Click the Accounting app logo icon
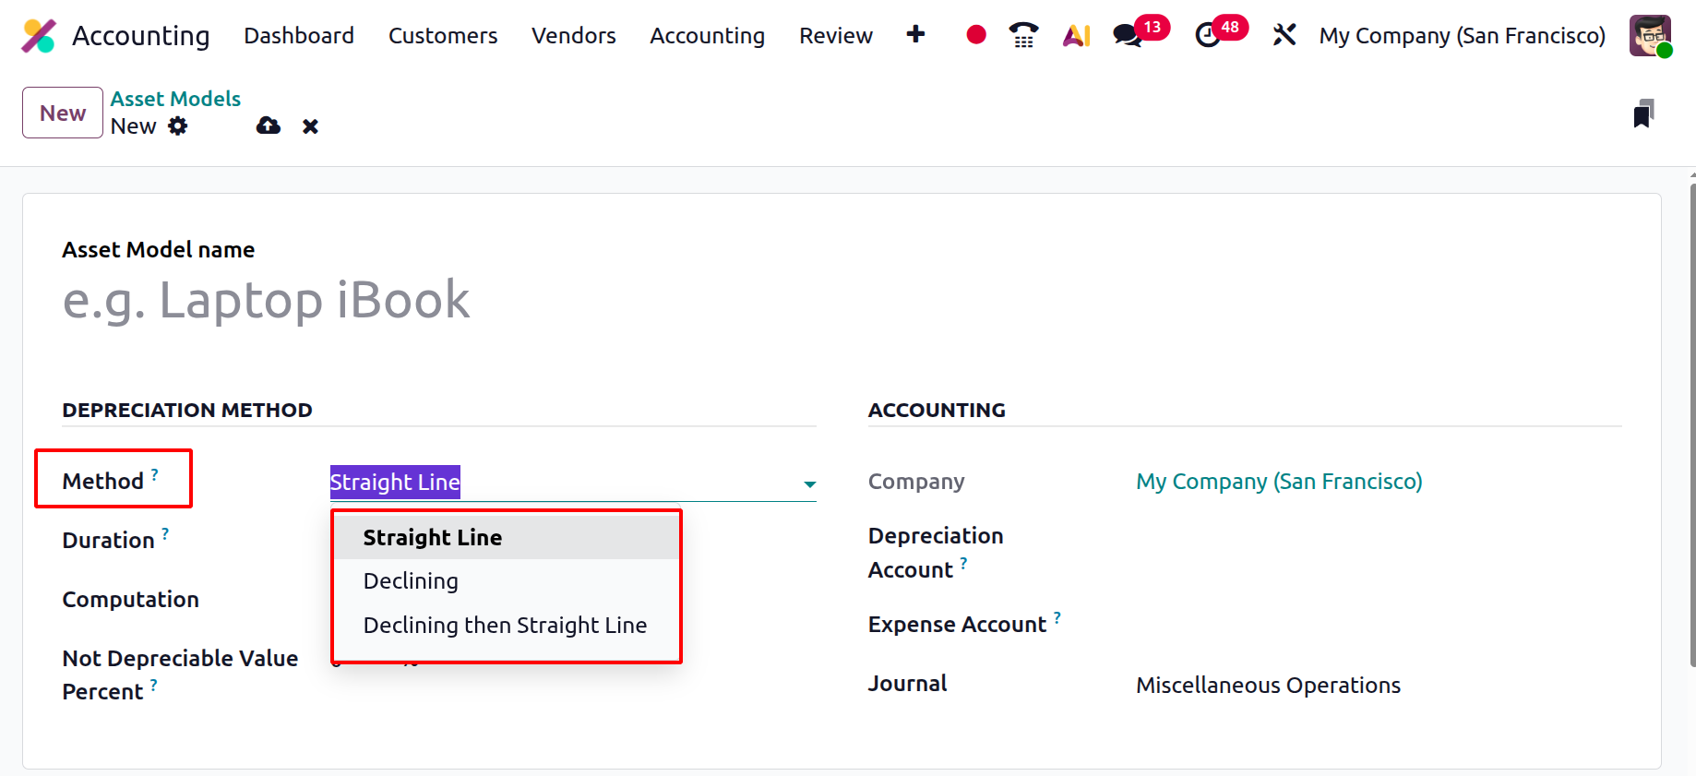This screenshot has width=1696, height=776. point(39,36)
